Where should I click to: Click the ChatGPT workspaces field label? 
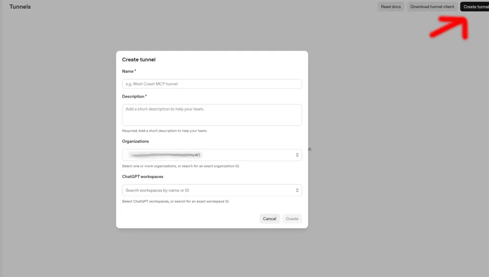[x=142, y=177]
